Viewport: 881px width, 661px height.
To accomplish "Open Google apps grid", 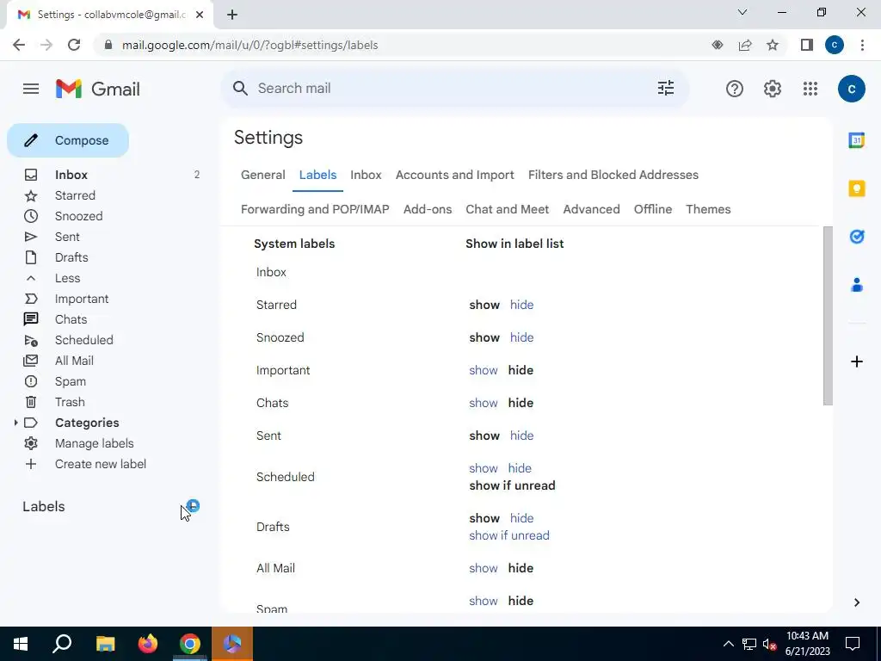I will point(810,89).
